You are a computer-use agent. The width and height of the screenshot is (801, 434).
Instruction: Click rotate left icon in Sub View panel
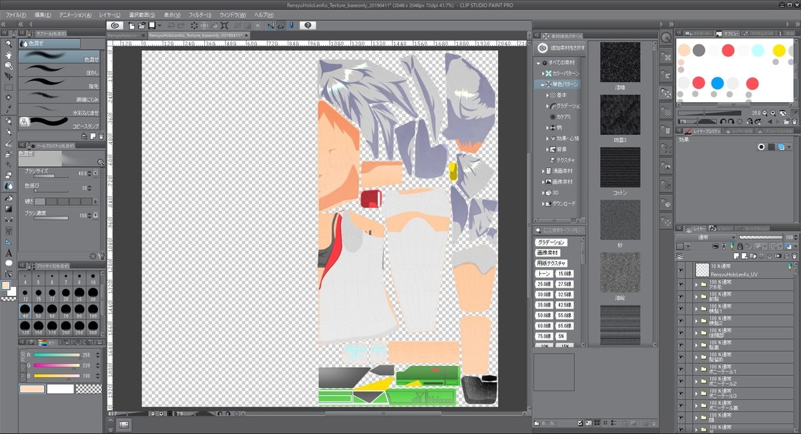[x=723, y=121]
